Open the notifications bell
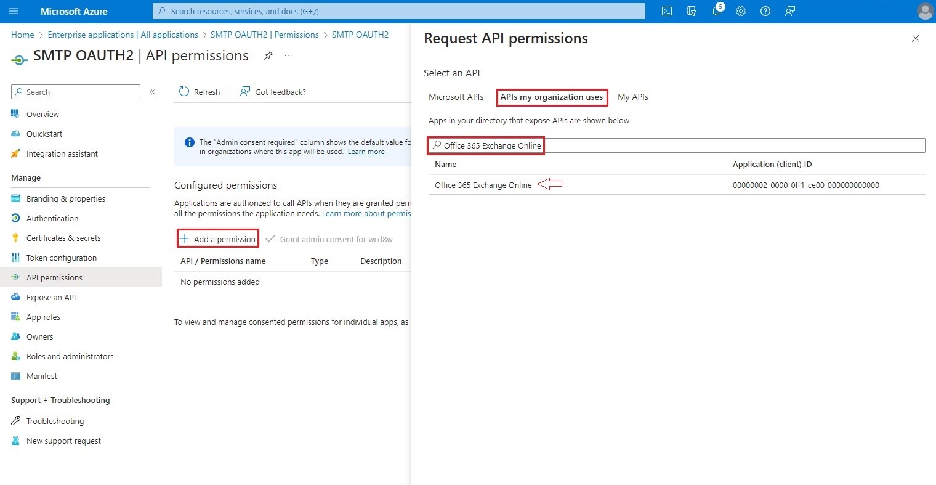 pyautogui.click(x=716, y=11)
